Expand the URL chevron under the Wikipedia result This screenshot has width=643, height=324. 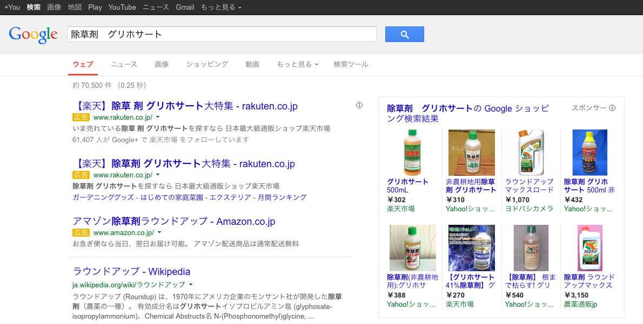tap(191, 284)
